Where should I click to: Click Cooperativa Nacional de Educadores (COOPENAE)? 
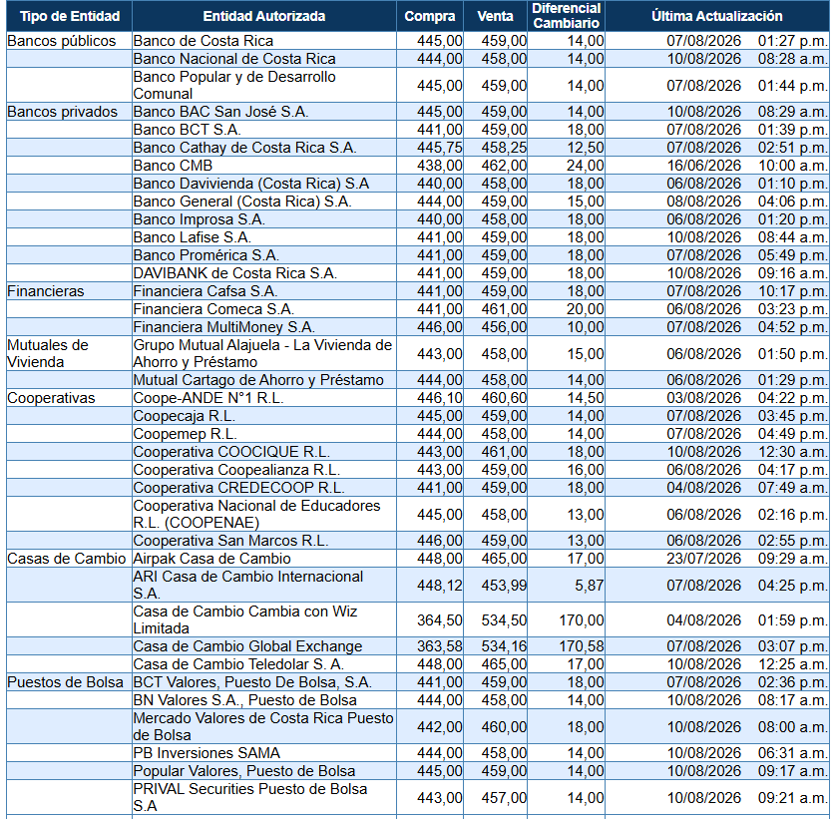point(256,515)
